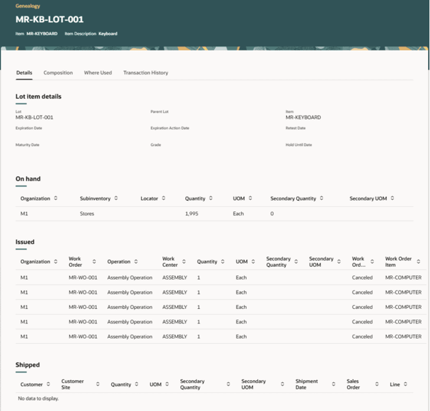Screen dimensions: 430x411
Task: Click the MR-KB-LOT-001 page title
Action: pos(50,19)
